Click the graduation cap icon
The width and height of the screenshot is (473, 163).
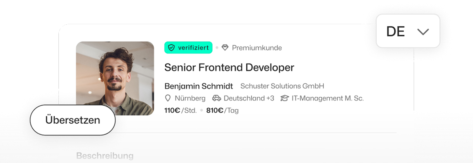coord(284,98)
